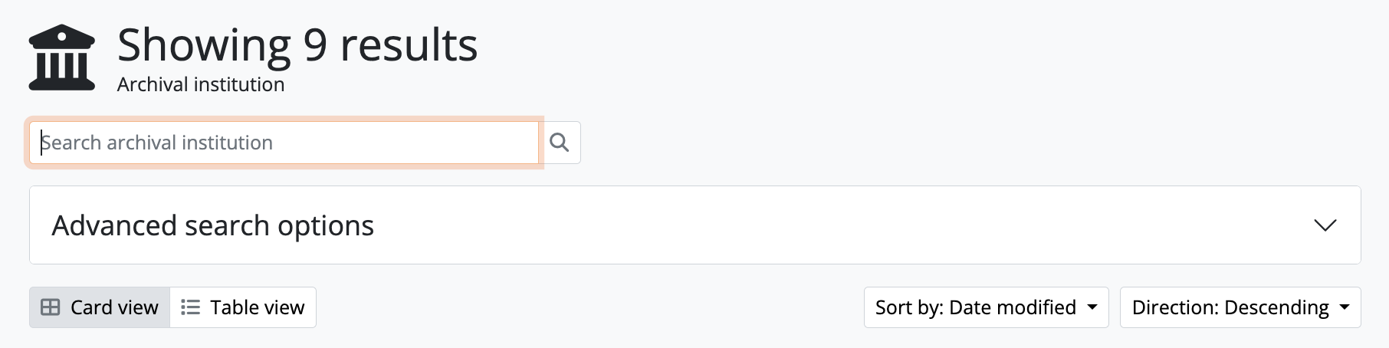Click the chevron arrow in Advanced search options

1325,225
